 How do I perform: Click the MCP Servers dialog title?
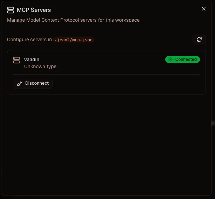[34, 10]
